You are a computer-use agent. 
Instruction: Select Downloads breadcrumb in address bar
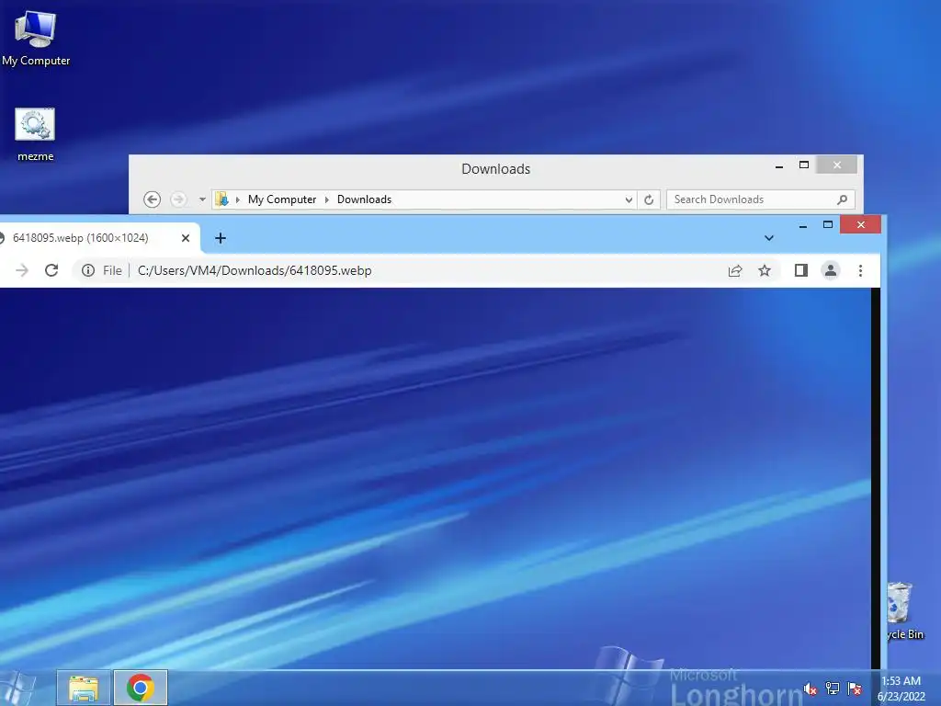(x=364, y=199)
